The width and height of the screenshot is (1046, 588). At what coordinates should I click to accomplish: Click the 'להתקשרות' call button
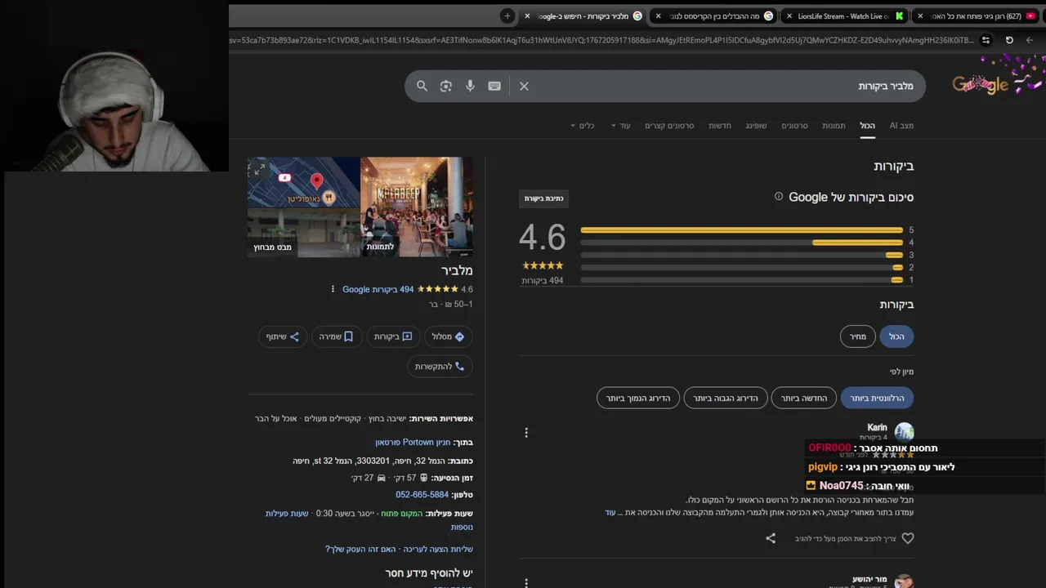[x=440, y=367]
